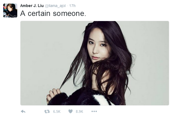
Task: Open the three-dot more options menu
Action: (94, 111)
